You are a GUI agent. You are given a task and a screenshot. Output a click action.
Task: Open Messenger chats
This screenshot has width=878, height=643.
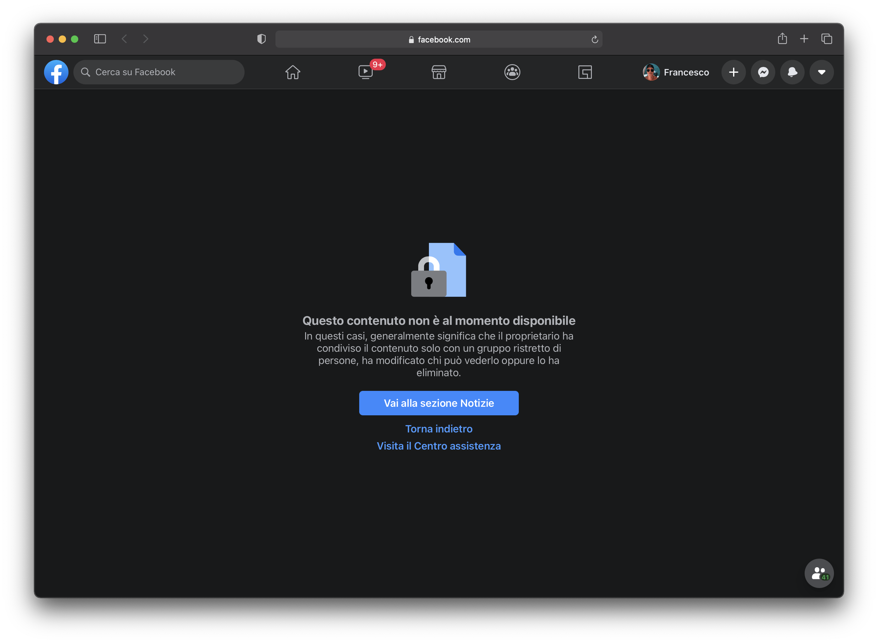(763, 72)
